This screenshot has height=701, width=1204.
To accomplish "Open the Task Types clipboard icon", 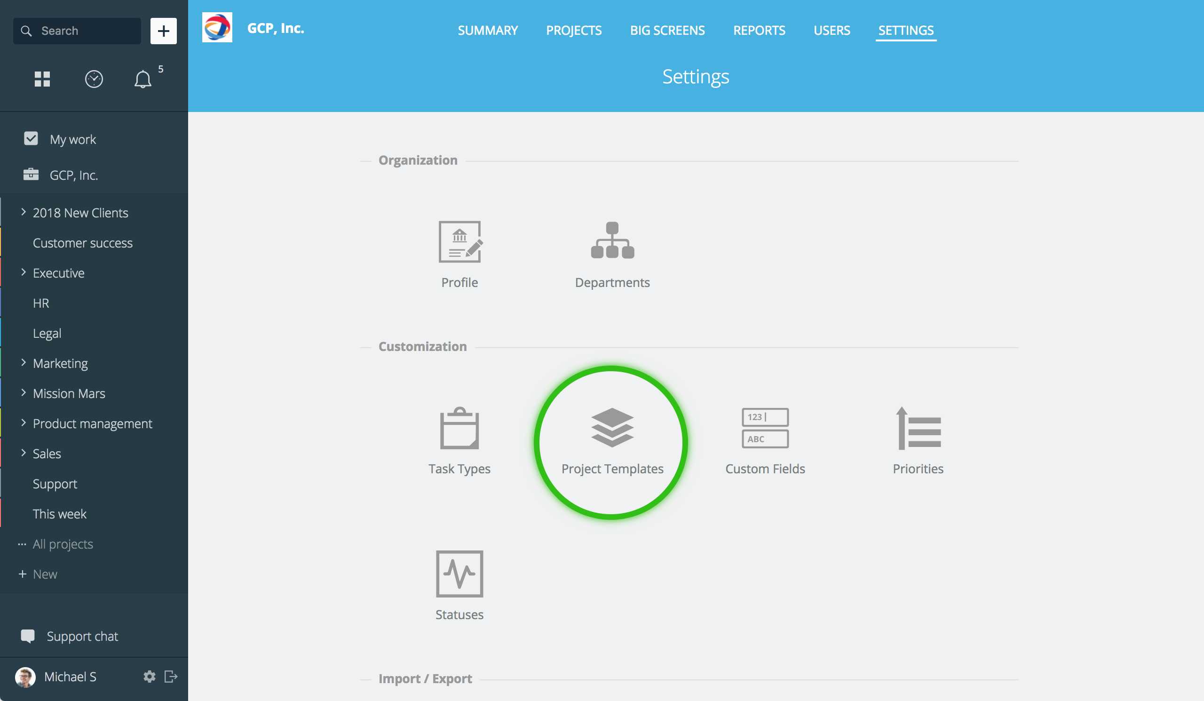I will pyautogui.click(x=459, y=428).
